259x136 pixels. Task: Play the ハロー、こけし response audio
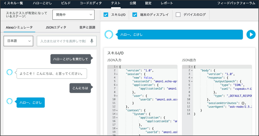click(251, 35)
